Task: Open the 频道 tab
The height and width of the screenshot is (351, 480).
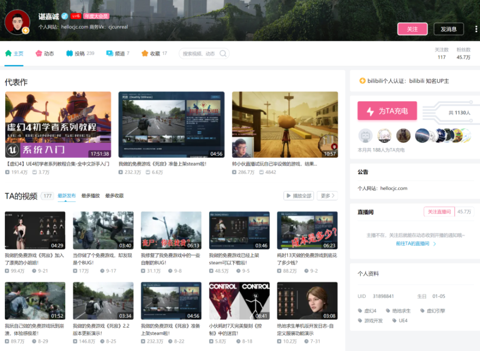Action: point(118,54)
